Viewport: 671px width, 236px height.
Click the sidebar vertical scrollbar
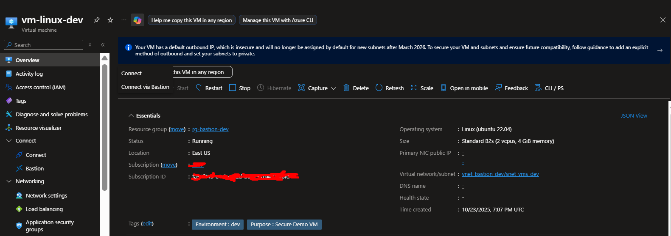click(104, 127)
